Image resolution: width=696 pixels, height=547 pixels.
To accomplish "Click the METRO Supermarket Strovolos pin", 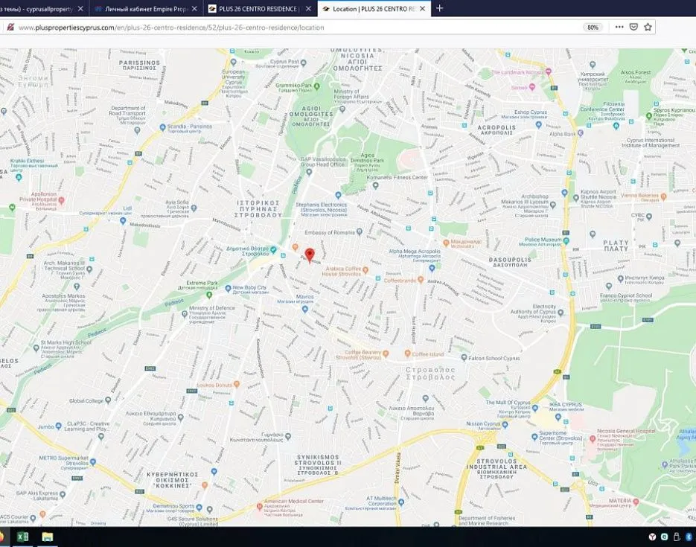I will (x=93, y=462).
